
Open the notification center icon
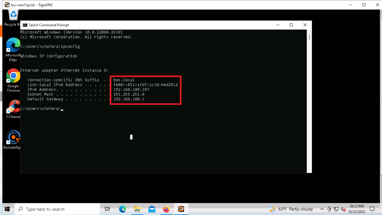pos(372,209)
